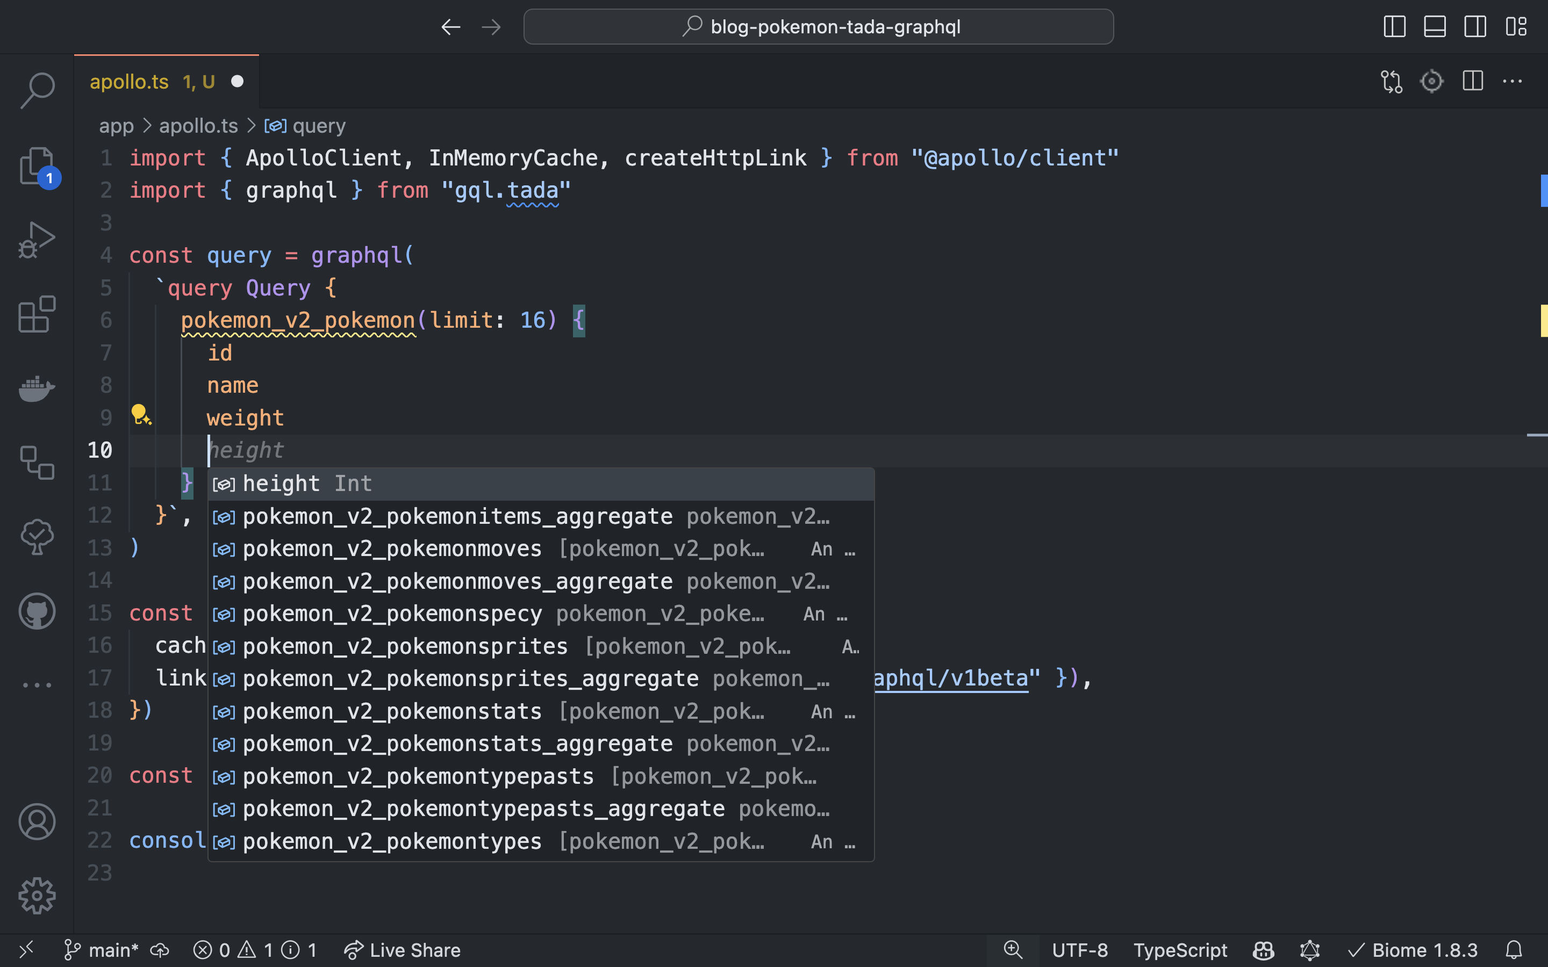Choose pokemon_v2_pokemontypepasts_aggregate suggestion

(x=541, y=809)
